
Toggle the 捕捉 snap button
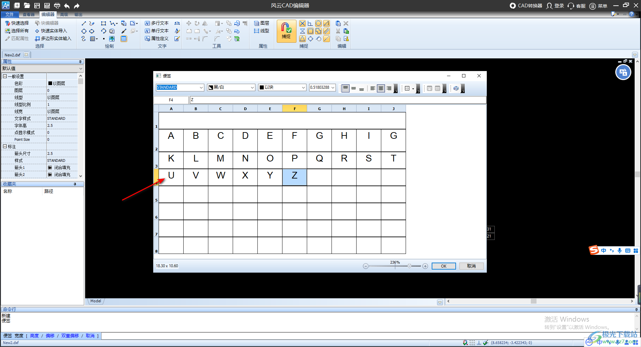tap(286, 31)
